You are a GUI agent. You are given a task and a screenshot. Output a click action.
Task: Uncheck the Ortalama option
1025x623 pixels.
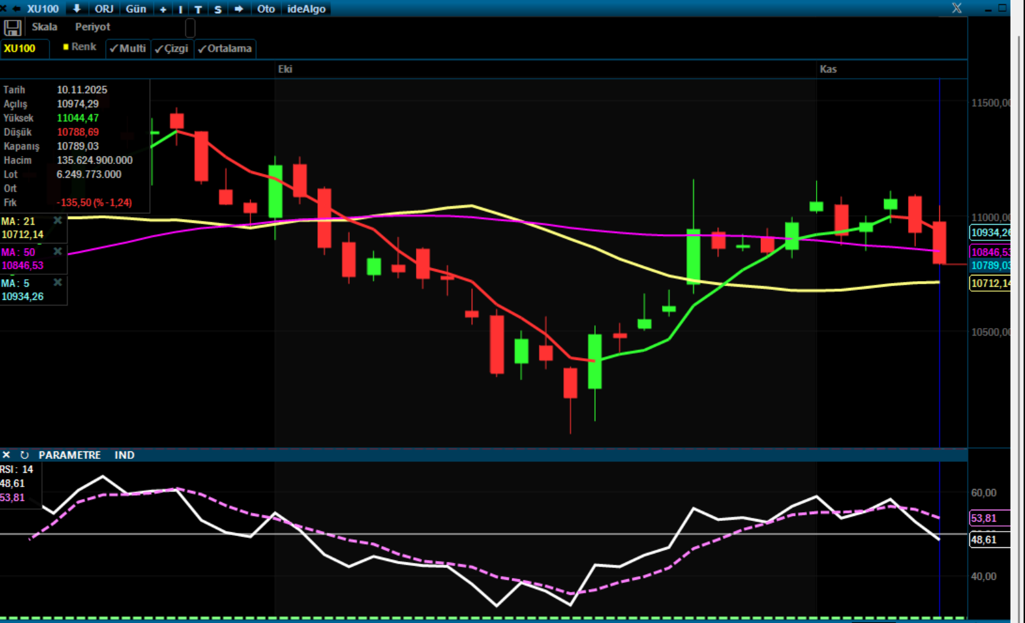coord(225,48)
